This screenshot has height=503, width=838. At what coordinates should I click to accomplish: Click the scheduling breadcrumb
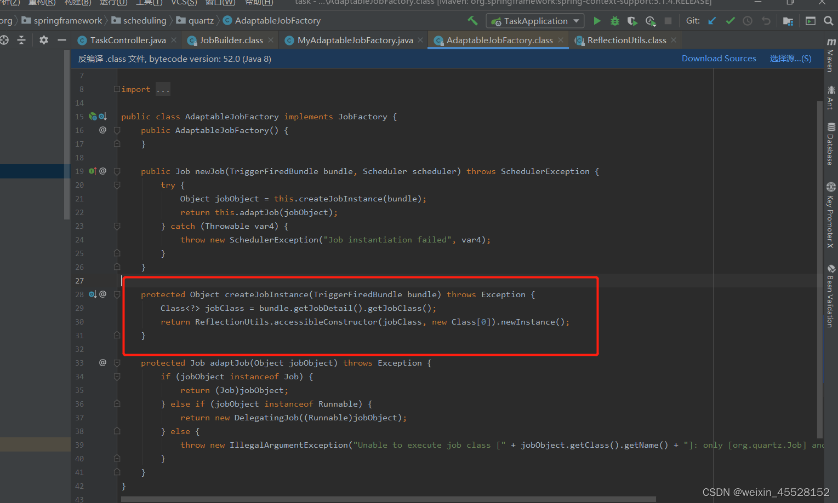click(x=139, y=21)
